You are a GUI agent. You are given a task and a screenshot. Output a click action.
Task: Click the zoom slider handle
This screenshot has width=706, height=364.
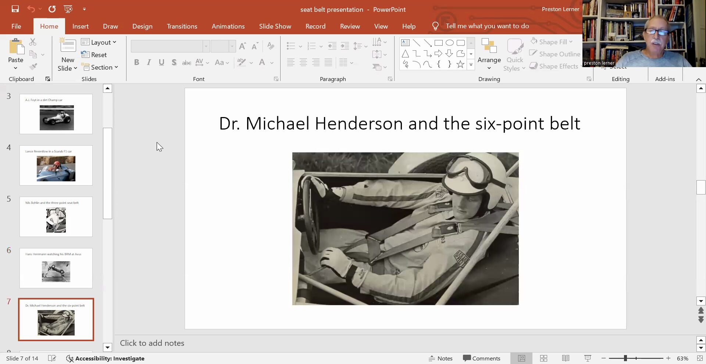click(x=625, y=358)
